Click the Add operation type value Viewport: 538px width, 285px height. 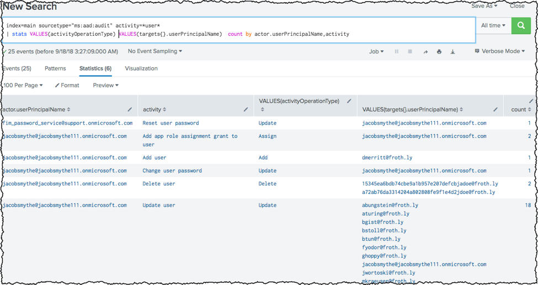tap(263, 158)
